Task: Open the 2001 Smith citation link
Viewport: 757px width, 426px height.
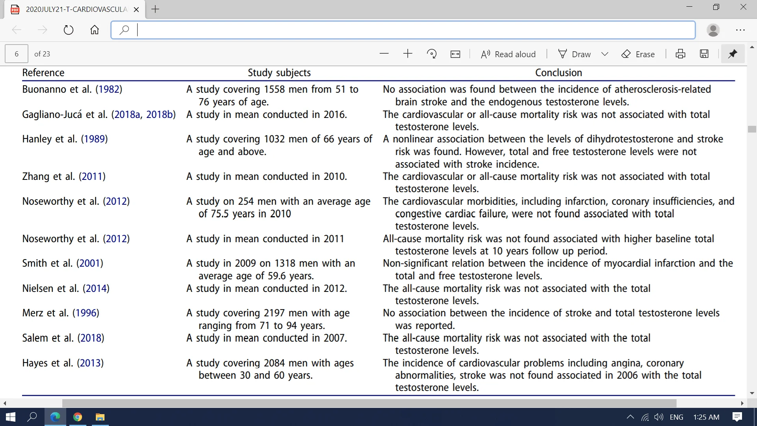Action: pos(90,263)
